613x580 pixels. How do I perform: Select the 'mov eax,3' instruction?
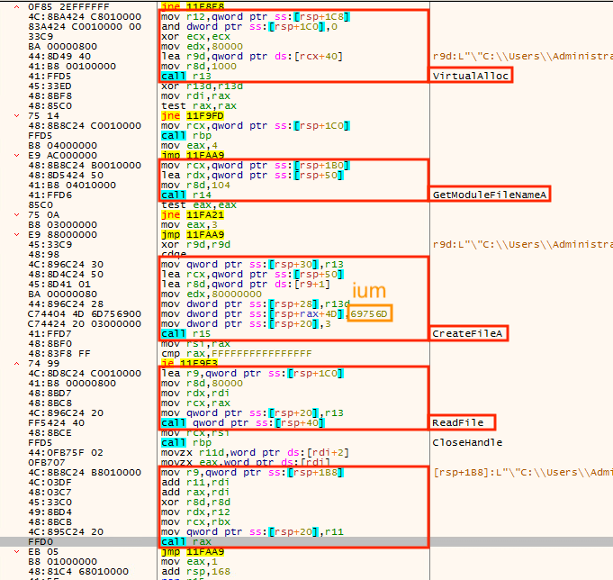pos(189,225)
